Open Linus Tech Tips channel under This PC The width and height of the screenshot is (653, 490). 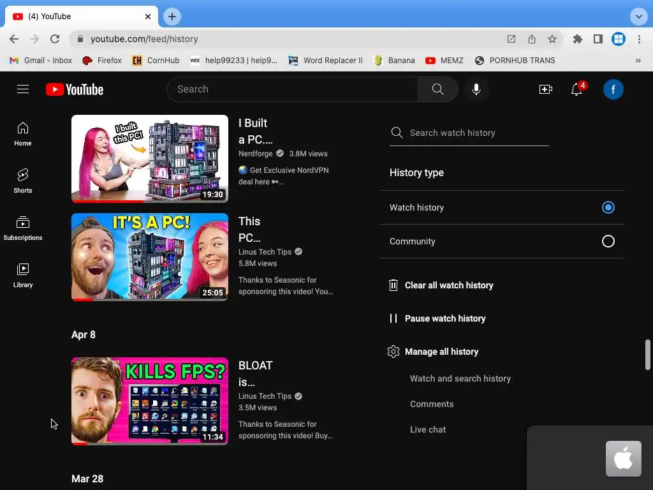[265, 251]
